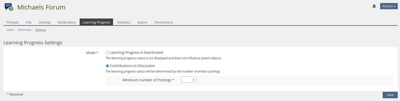400x101 pixels.
Task: Open the notification bell icon
Action: pyautogui.click(x=374, y=6)
